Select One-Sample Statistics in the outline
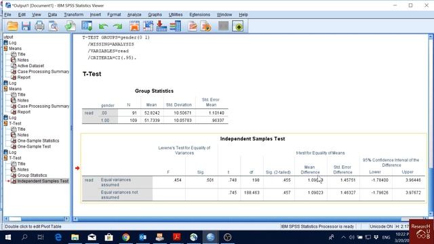The image size is (434, 244). (x=38, y=141)
